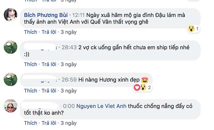
Task: Click the Bích Phương Bùi name link
Action: [46, 15]
